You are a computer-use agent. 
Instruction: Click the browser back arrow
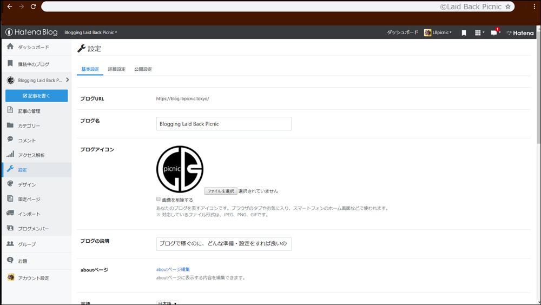tap(10, 6)
